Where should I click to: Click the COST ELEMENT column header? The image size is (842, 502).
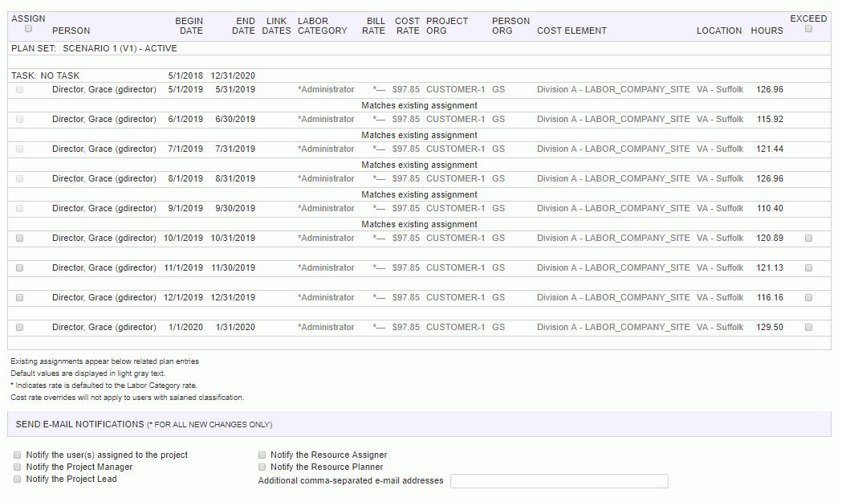click(x=572, y=31)
